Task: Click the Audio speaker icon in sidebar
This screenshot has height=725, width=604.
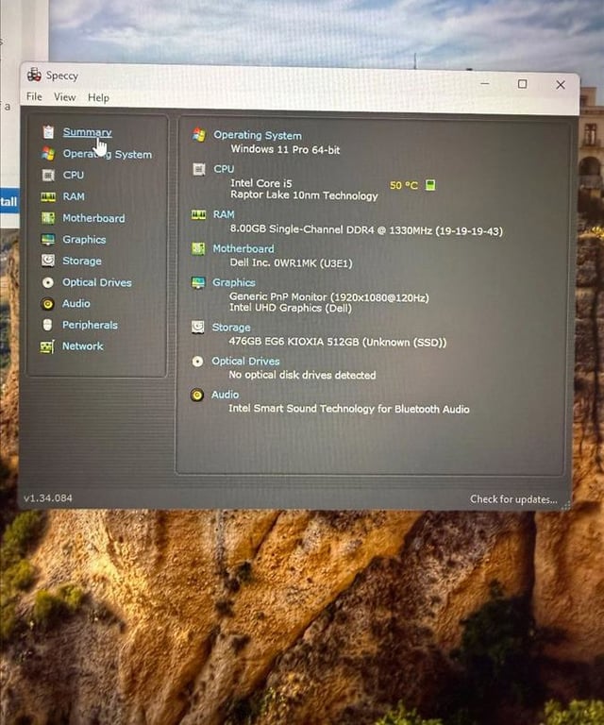Action: pyautogui.click(x=47, y=304)
